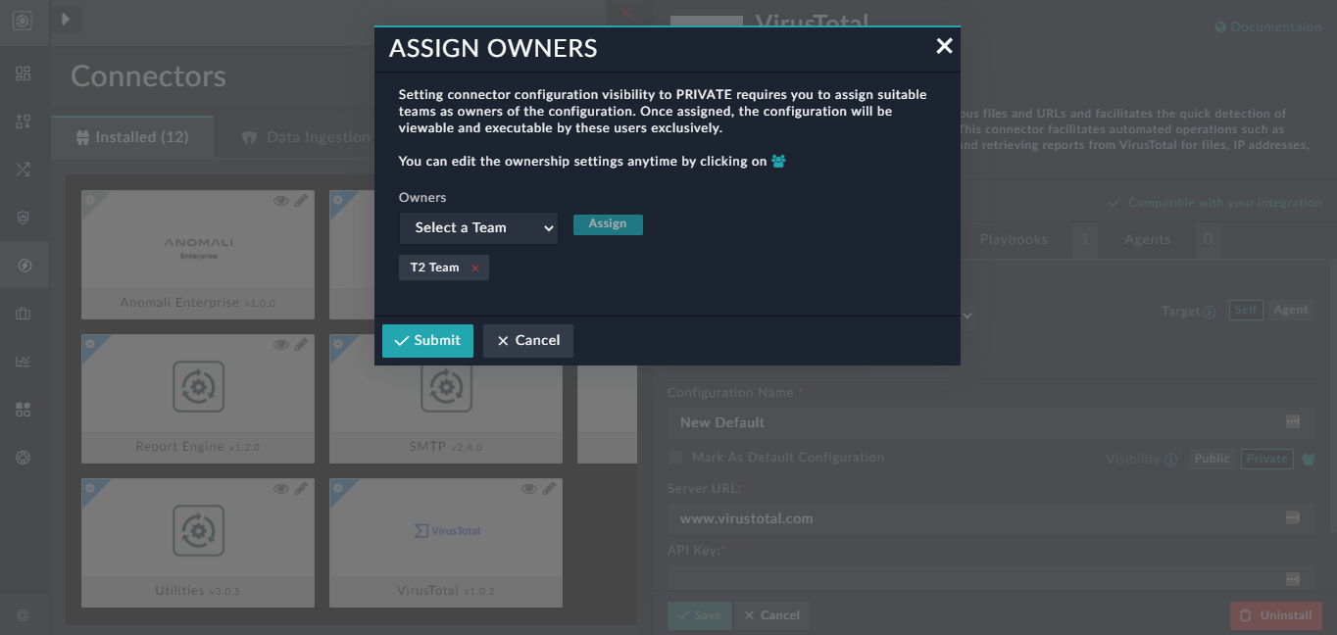Click the team owners icon beside the Private toggle

(x=1308, y=459)
